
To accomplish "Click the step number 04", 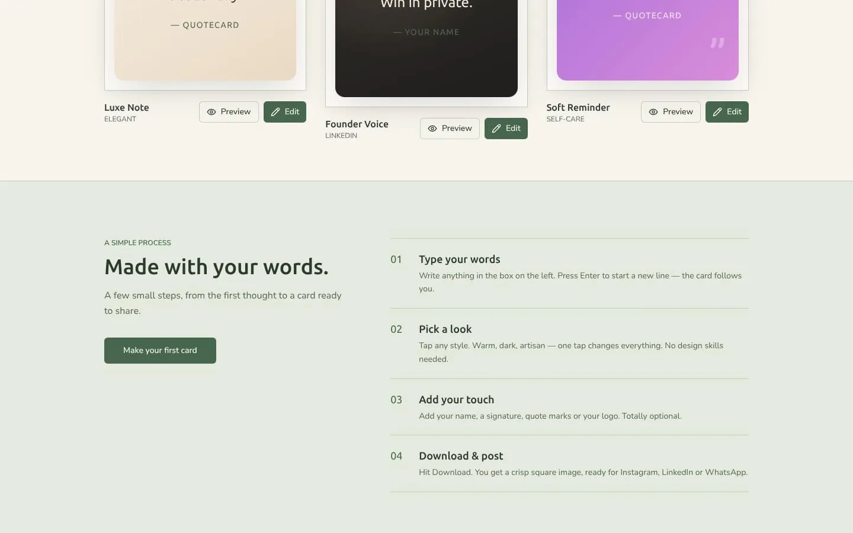I will coord(396,456).
